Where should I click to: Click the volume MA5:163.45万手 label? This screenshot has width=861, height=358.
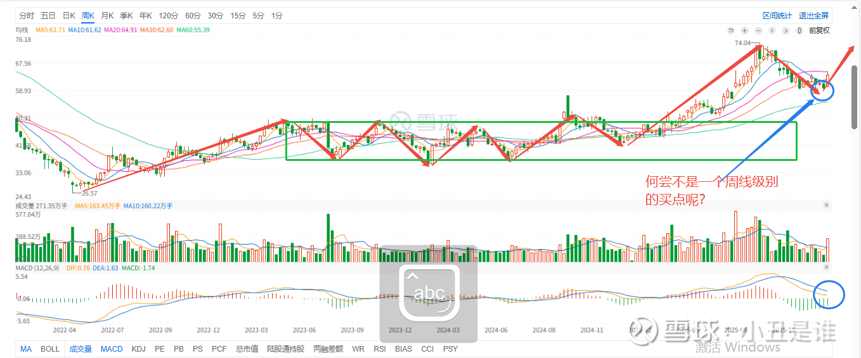point(98,206)
